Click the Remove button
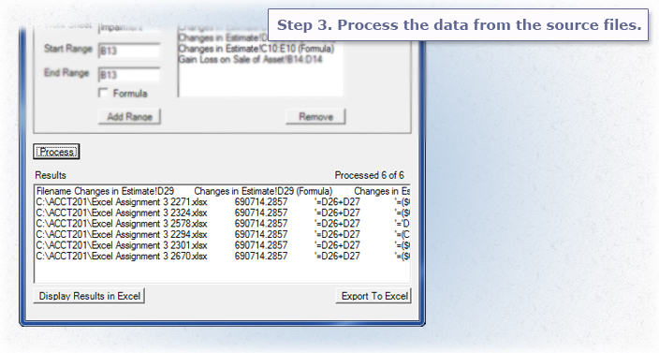The width and height of the screenshot is (659, 353). (315, 116)
